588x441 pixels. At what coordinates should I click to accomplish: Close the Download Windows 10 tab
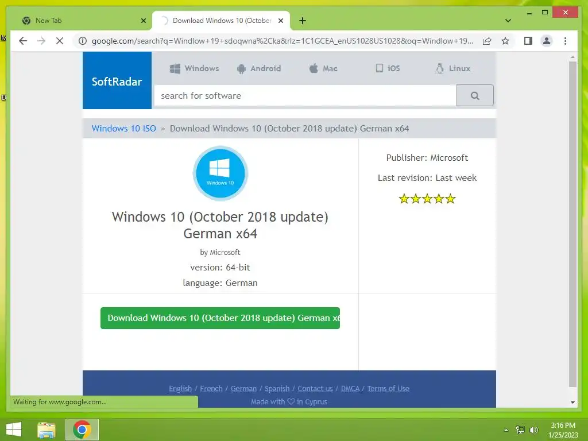(280, 21)
